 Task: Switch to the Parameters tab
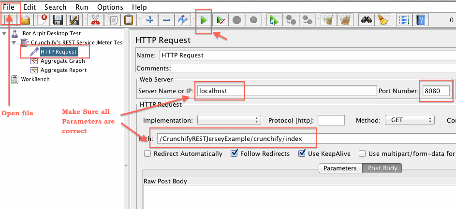(339, 168)
